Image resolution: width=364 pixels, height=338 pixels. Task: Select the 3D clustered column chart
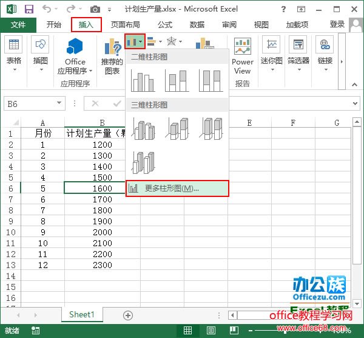point(143,129)
